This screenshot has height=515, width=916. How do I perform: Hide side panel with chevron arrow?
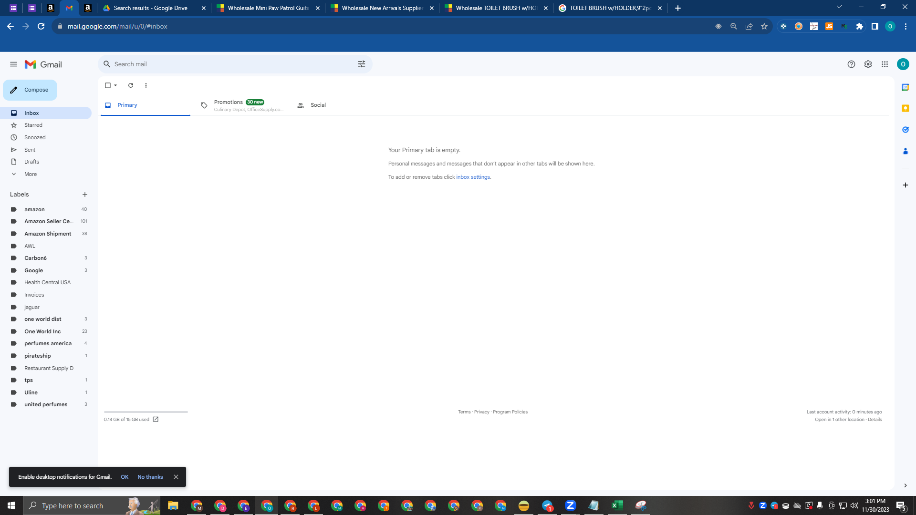coord(905,485)
